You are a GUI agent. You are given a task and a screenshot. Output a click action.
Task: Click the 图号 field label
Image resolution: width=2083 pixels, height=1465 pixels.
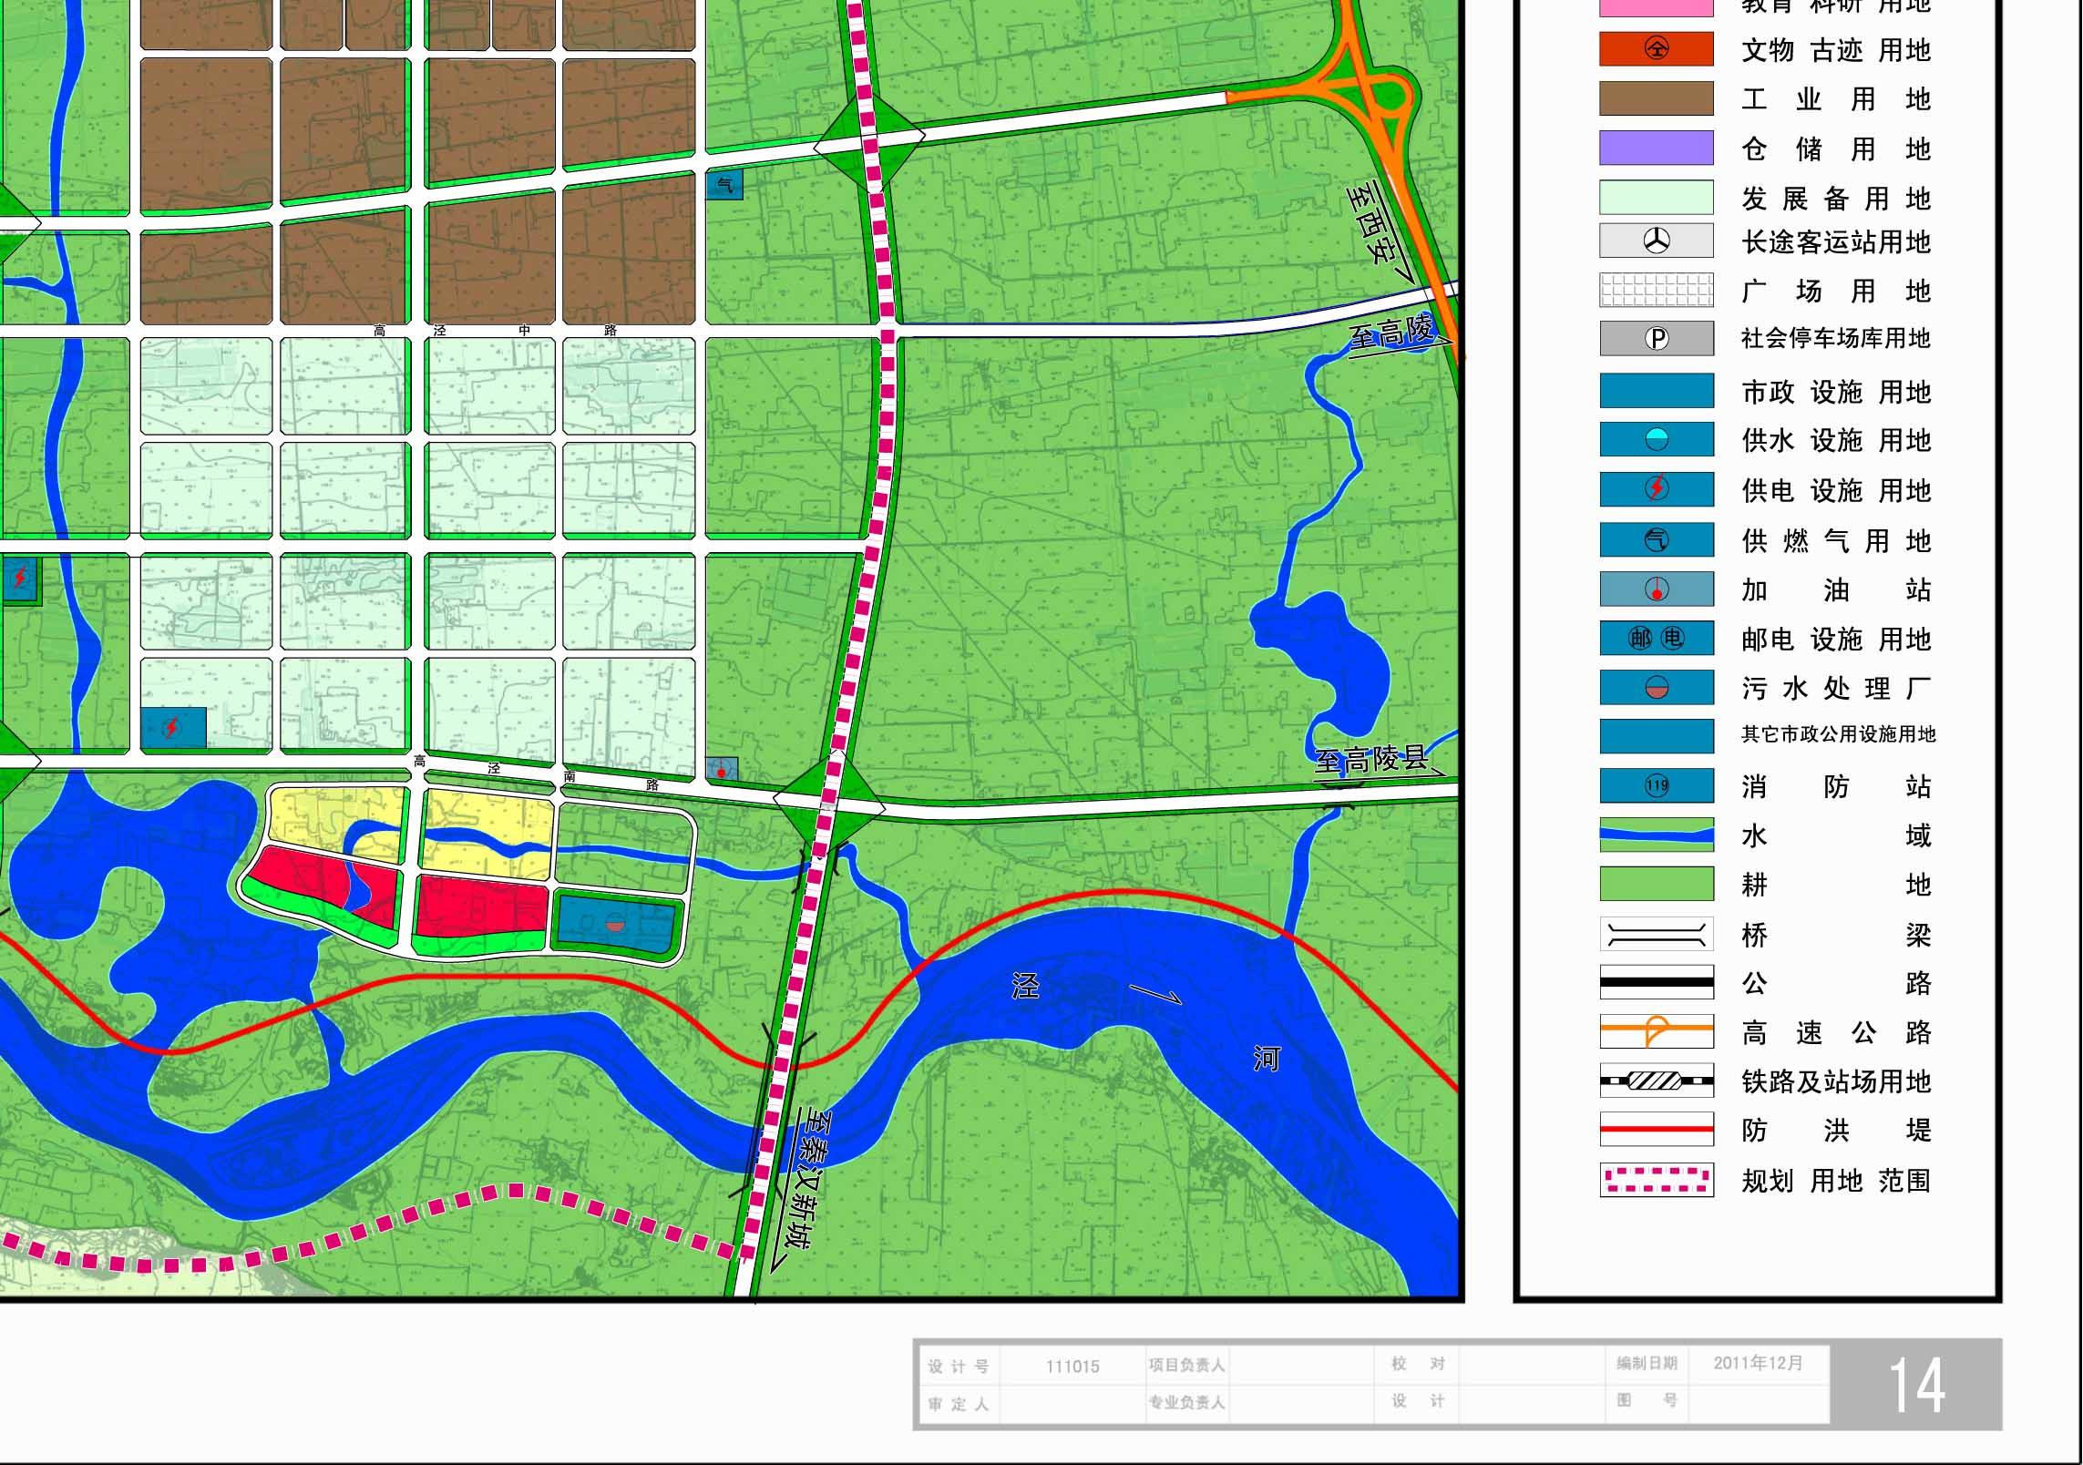(1647, 1399)
